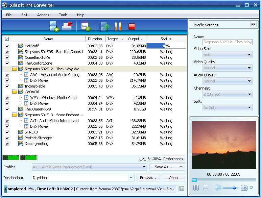Click the Add File toolbar icon
Viewport: 261px width, 198px height.
[54, 26]
